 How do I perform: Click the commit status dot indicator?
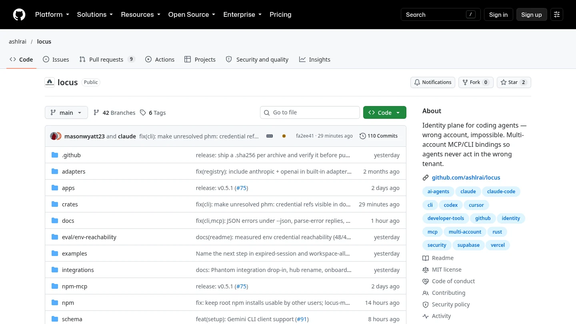pos(284,136)
